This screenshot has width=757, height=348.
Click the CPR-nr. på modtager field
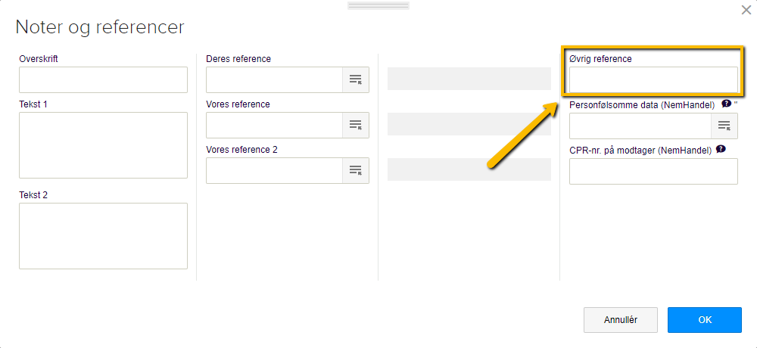click(653, 171)
